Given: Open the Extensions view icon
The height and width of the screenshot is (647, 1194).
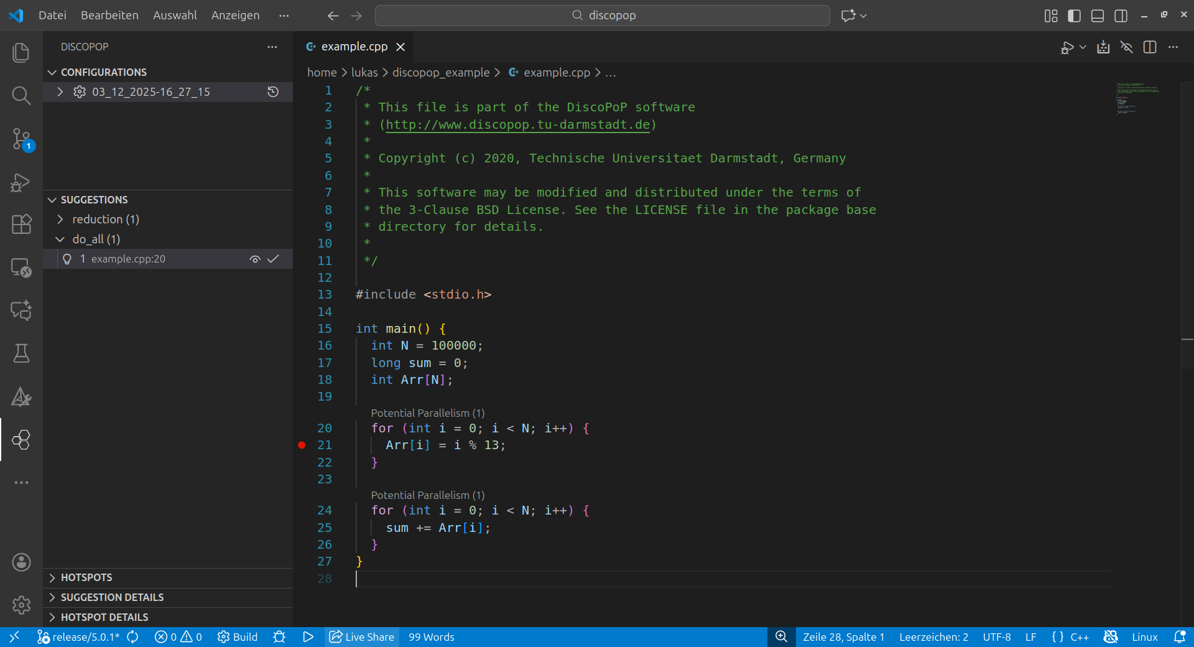Looking at the screenshot, I should [x=21, y=225].
